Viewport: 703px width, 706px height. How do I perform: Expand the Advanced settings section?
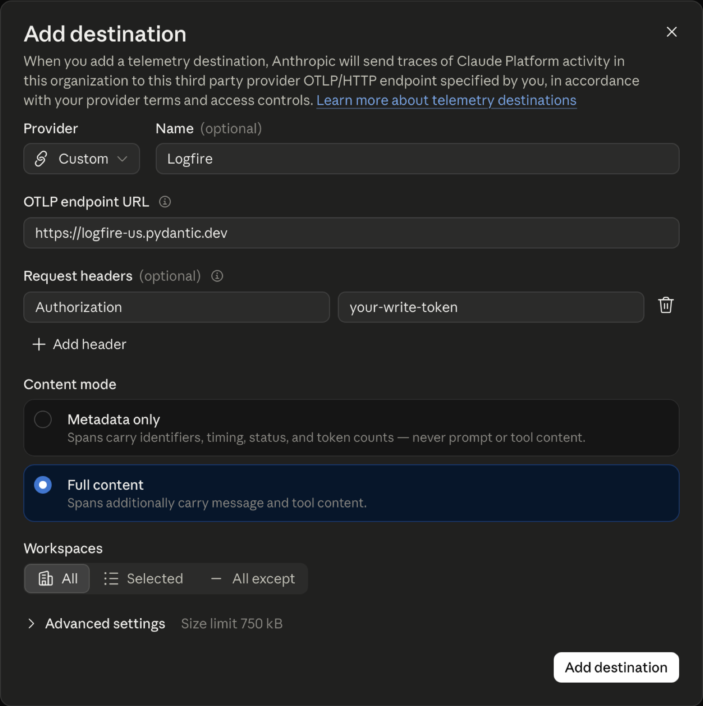point(96,623)
